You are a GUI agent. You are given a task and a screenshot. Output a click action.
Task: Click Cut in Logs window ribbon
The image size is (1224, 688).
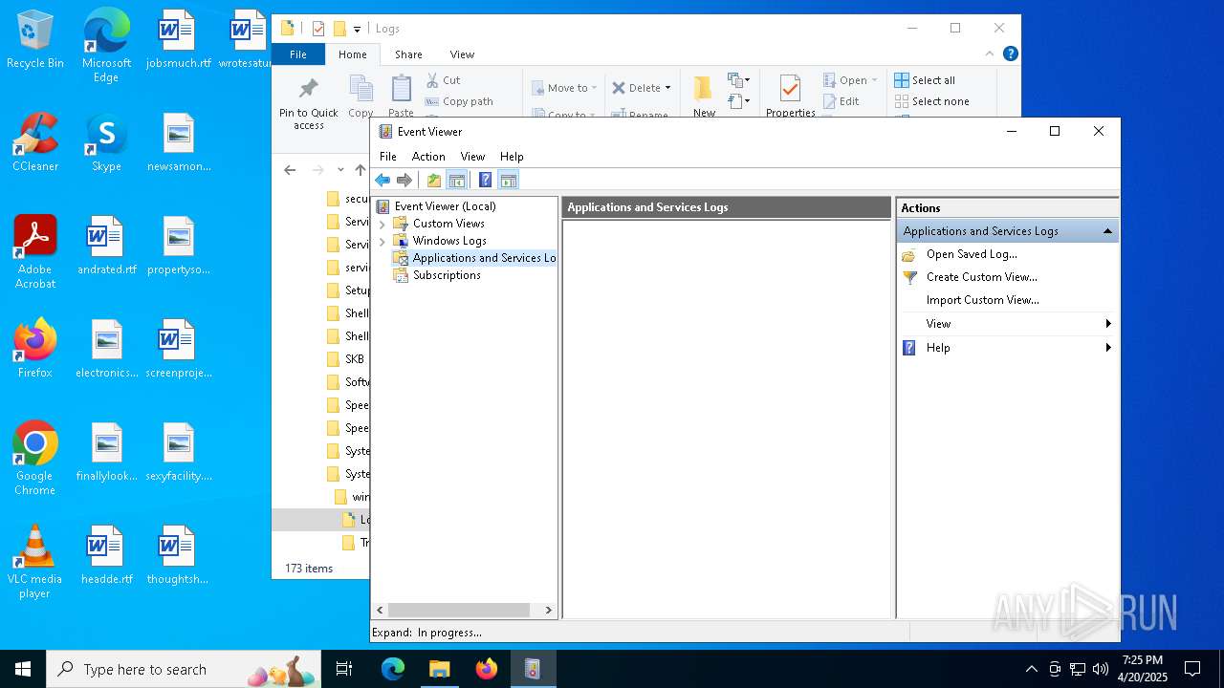click(x=443, y=80)
